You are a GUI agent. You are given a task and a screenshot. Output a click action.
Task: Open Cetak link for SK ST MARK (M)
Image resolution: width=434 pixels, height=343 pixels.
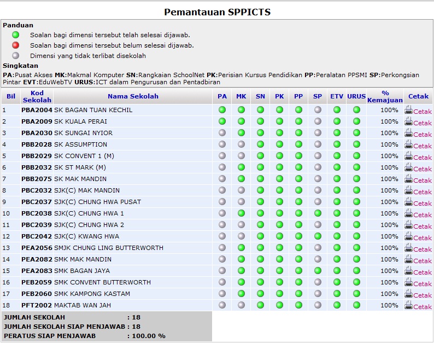click(423, 168)
